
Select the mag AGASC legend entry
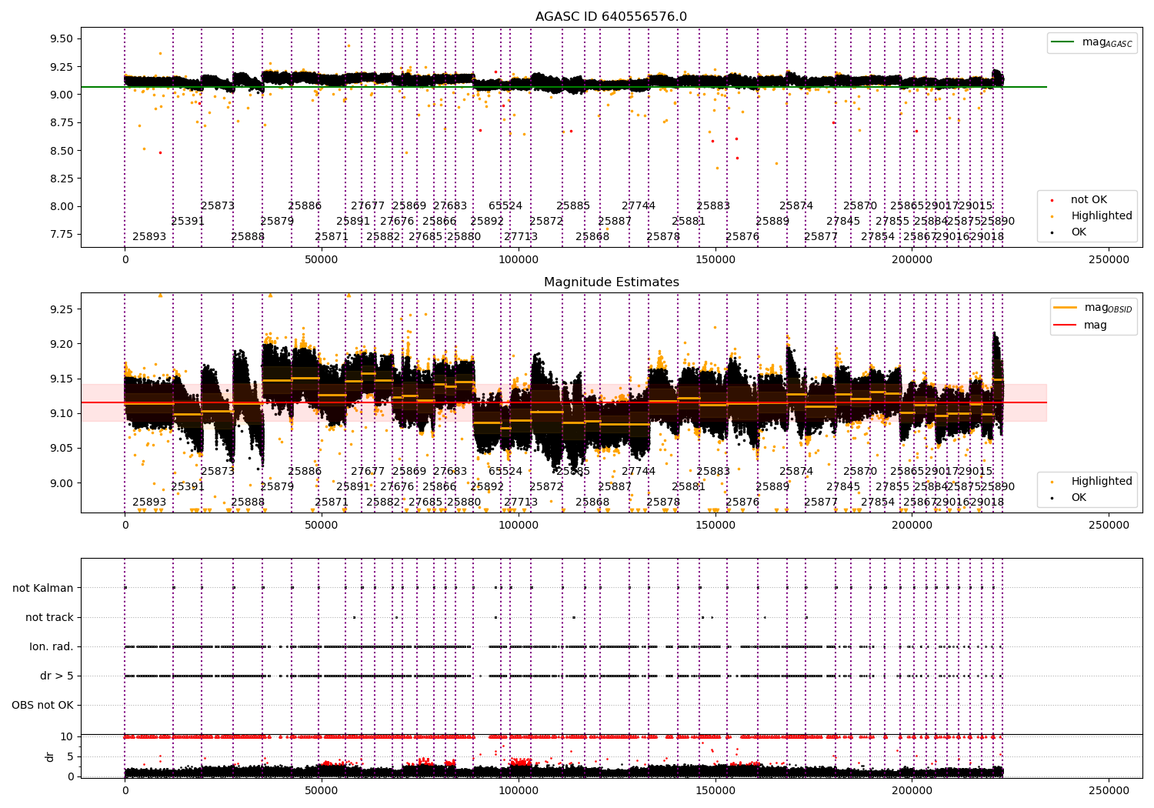(x=1092, y=42)
